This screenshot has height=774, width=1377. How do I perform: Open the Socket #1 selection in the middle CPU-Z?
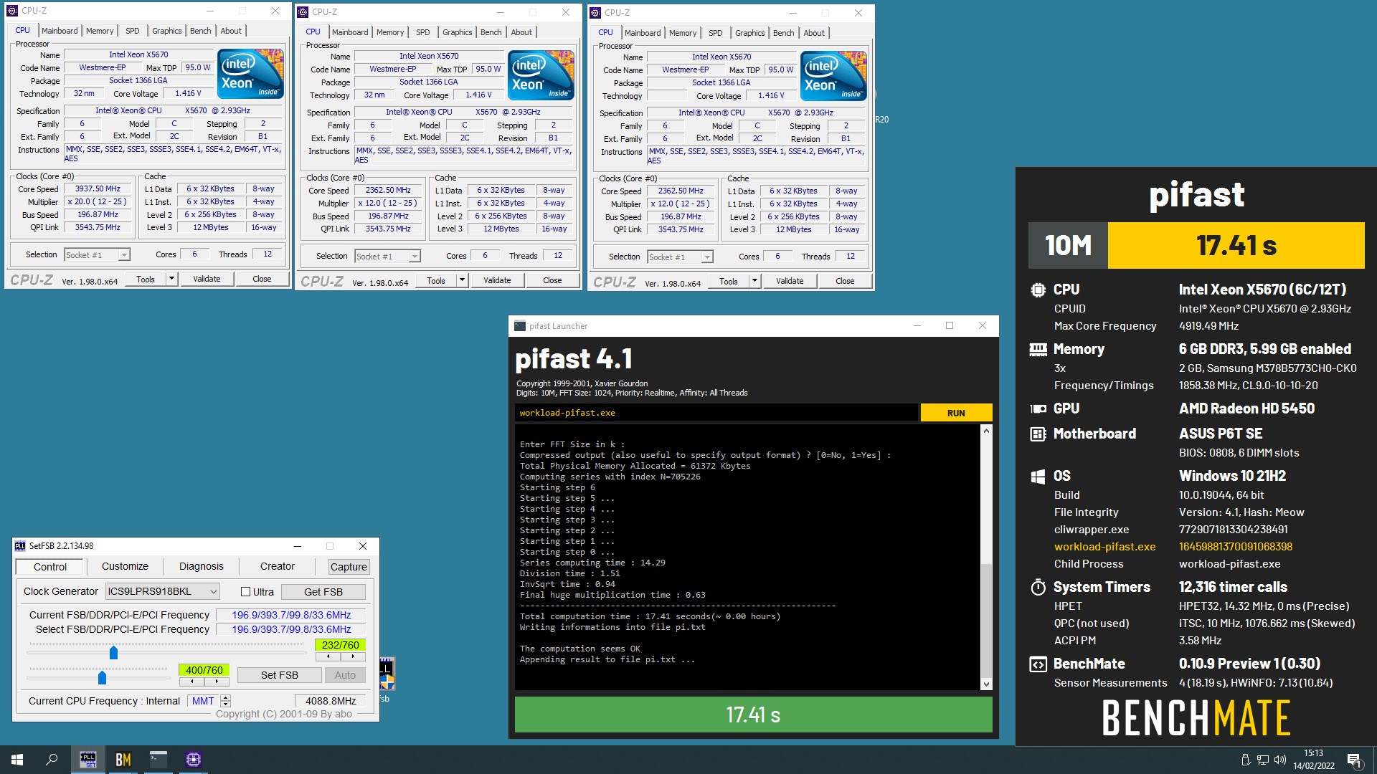[387, 257]
